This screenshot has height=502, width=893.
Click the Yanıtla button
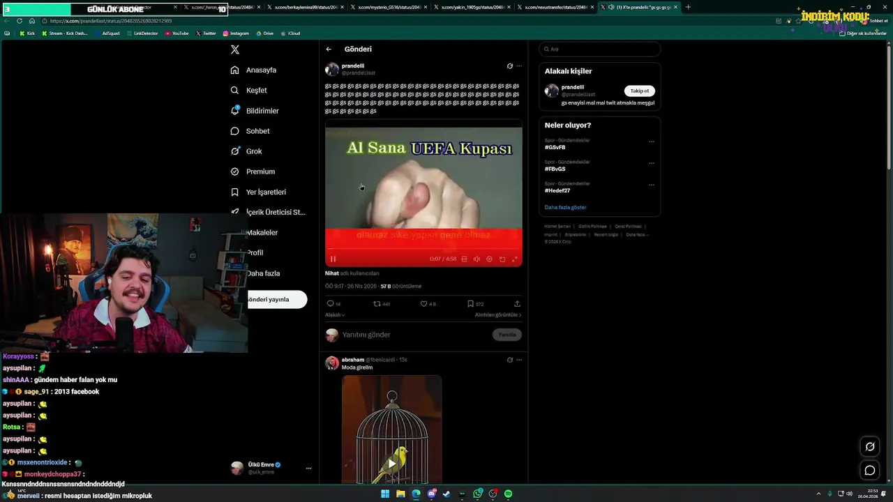[507, 335]
